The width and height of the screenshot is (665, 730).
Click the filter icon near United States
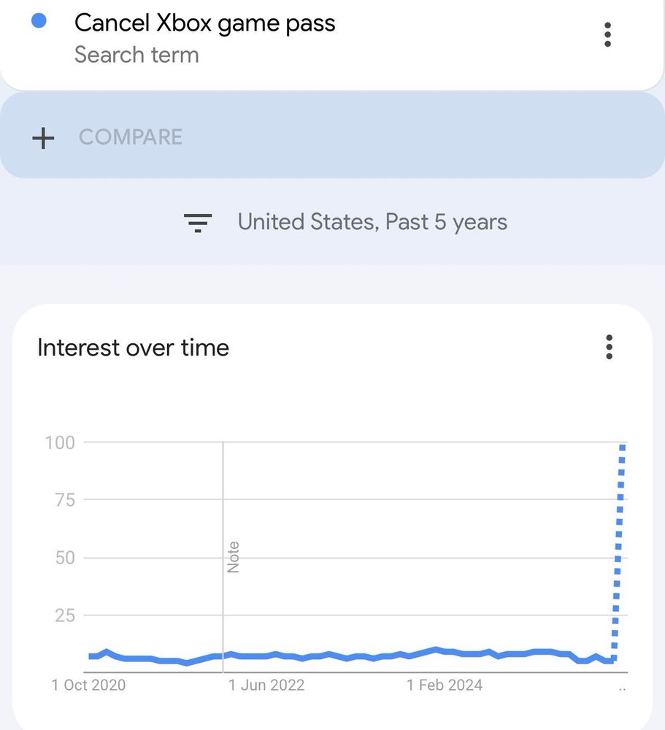click(x=197, y=222)
